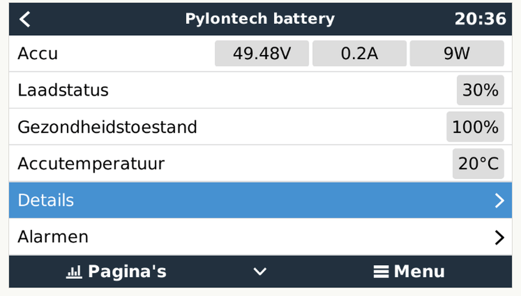Click the right chevron on Alarmen row
Image resolution: width=521 pixels, height=296 pixels.
pyautogui.click(x=499, y=237)
